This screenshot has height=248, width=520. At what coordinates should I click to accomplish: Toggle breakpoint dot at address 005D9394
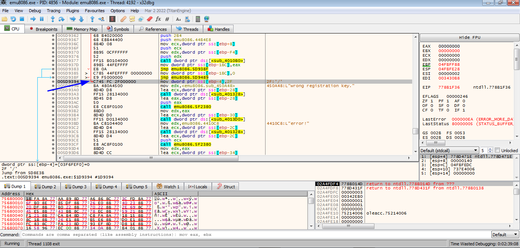(x=53, y=82)
